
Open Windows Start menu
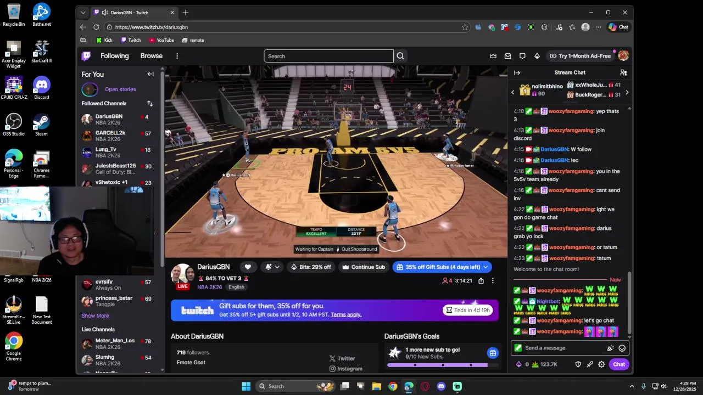[246, 386]
